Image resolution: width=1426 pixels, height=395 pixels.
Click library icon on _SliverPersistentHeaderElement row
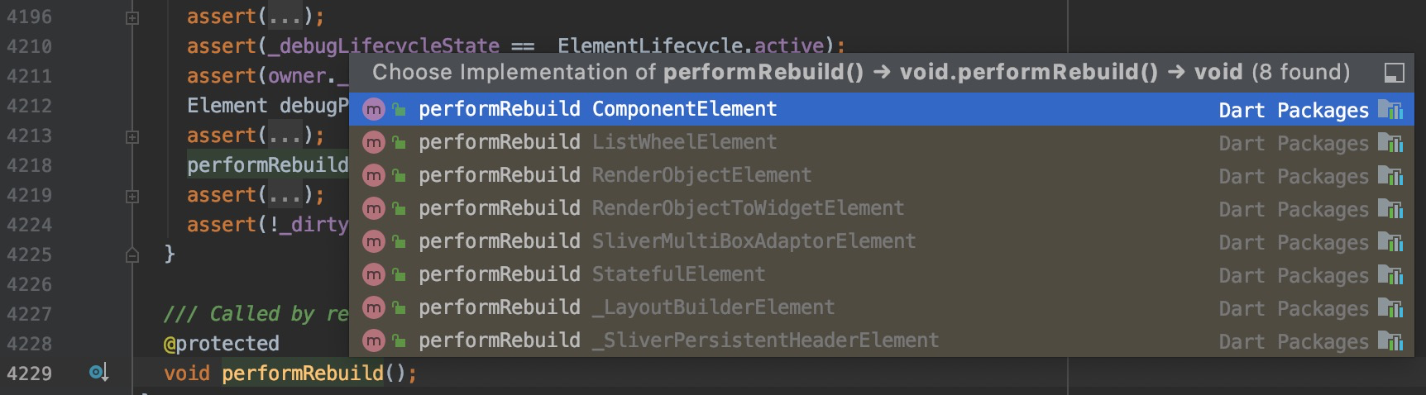[x=1390, y=341]
